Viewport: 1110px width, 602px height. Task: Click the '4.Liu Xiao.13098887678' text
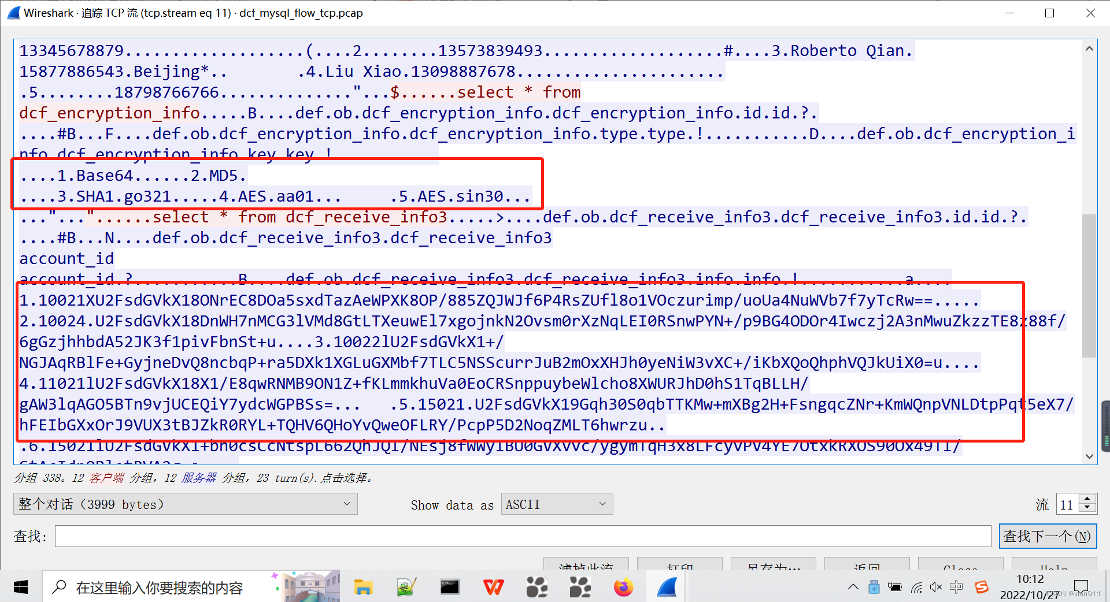(x=410, y=72)
